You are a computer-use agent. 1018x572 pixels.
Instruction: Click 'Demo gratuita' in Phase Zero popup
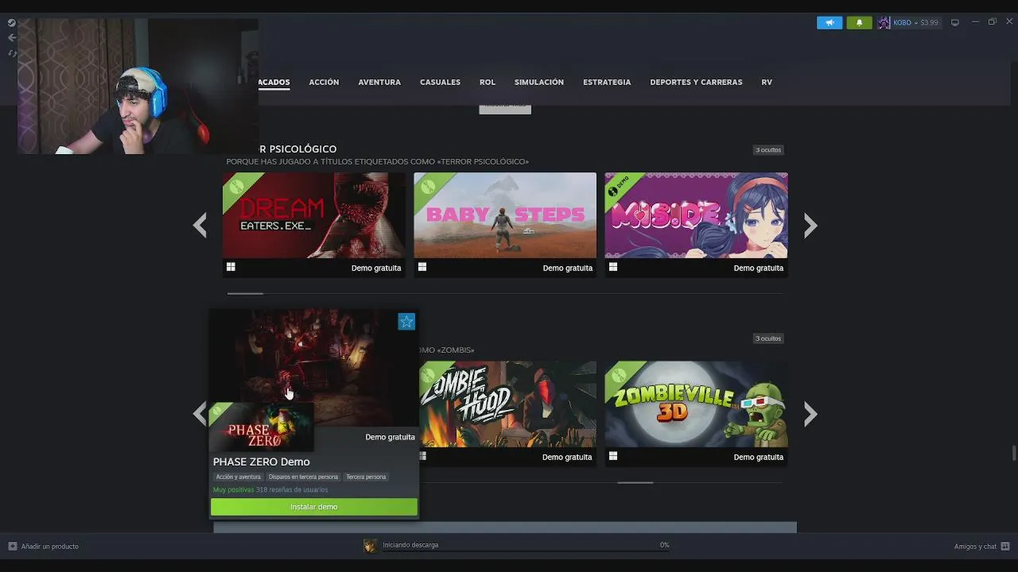390,437
